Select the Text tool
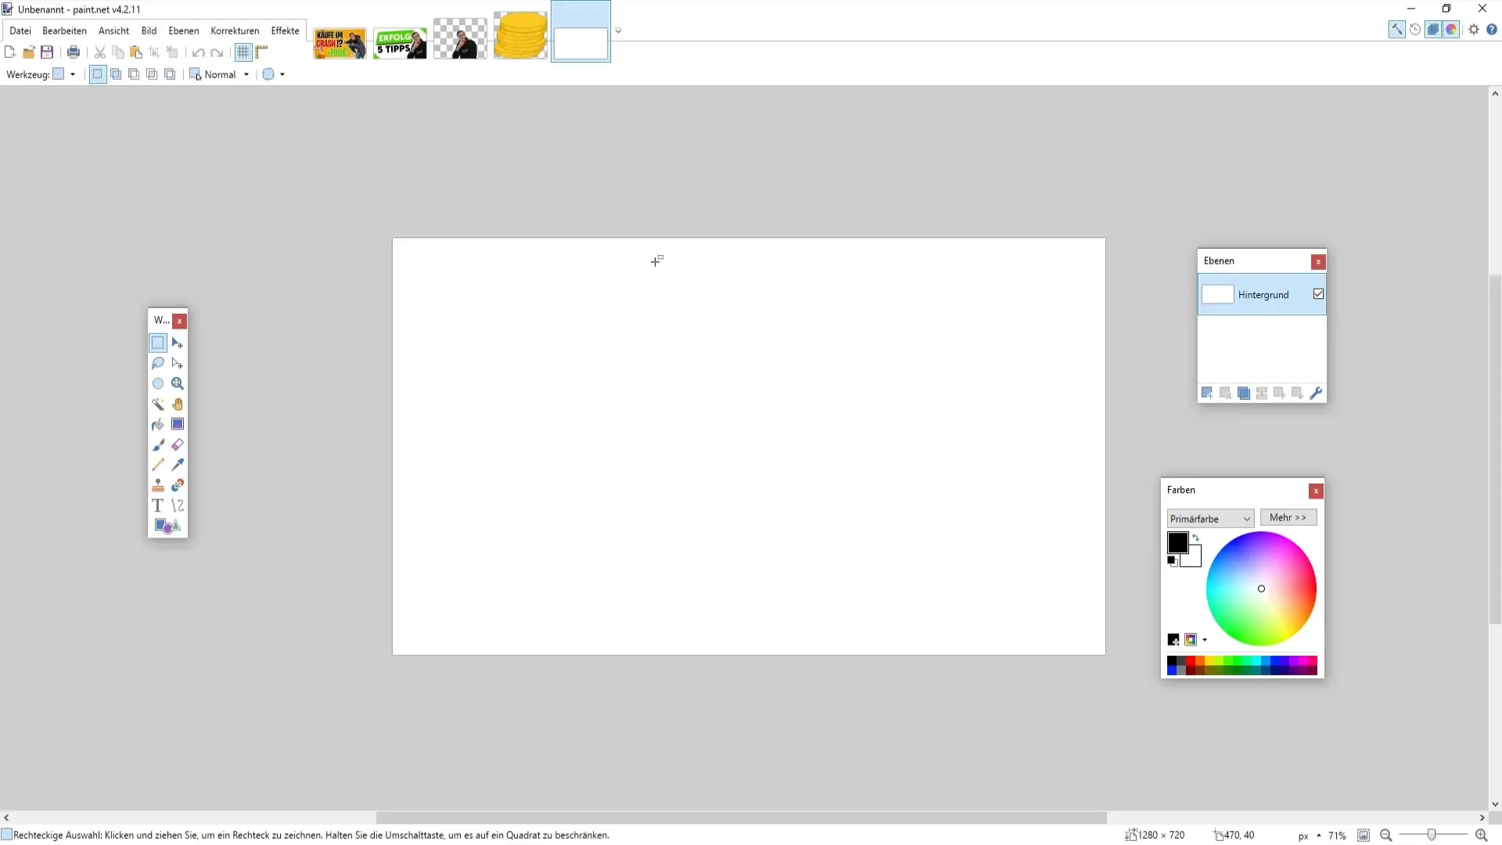This screenshot has height=845, width=1502. (158, 505)
